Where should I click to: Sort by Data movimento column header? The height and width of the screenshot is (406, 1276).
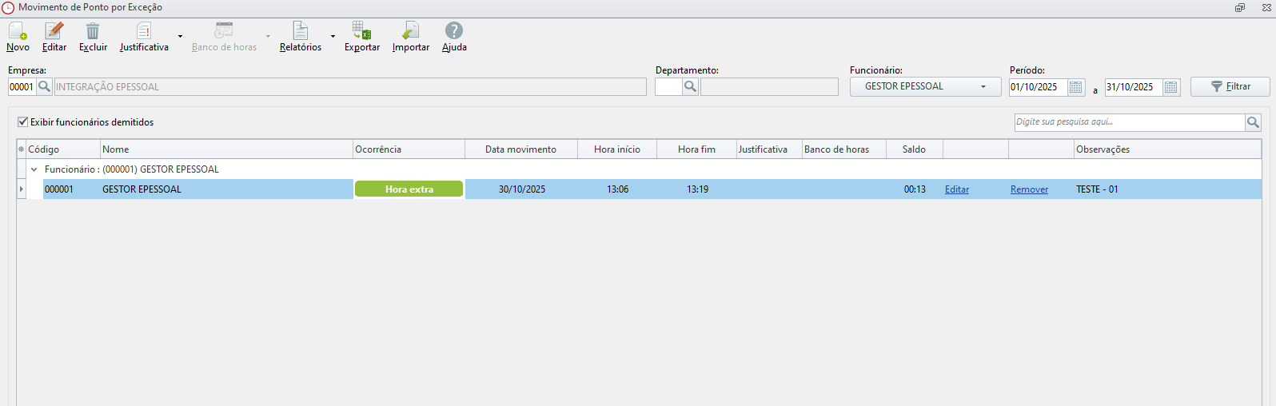pyautogui.click(x=521, y=149)
